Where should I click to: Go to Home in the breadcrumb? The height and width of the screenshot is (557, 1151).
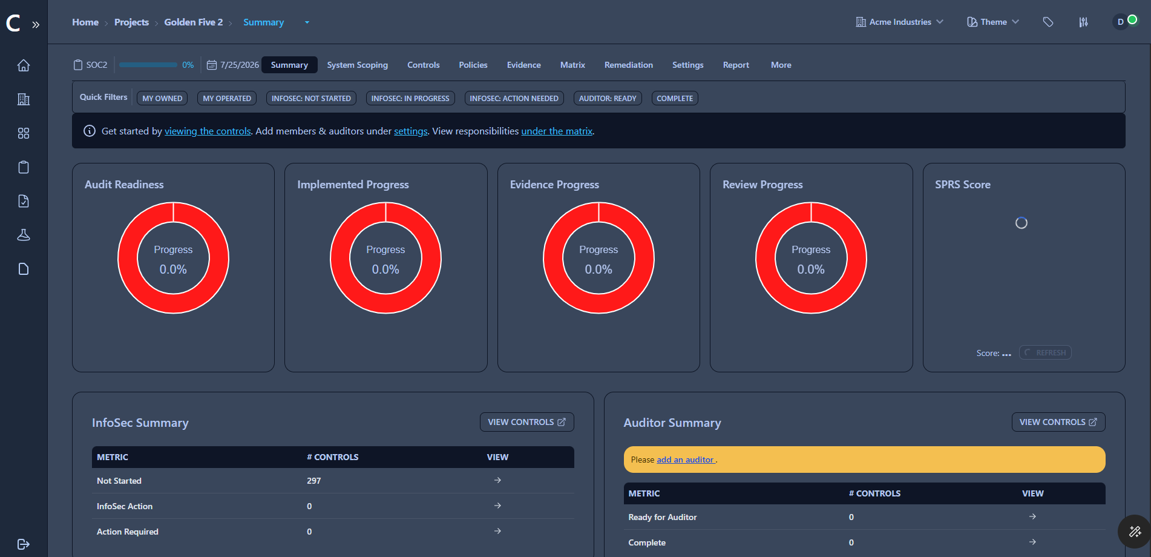(x=85, y=22)
